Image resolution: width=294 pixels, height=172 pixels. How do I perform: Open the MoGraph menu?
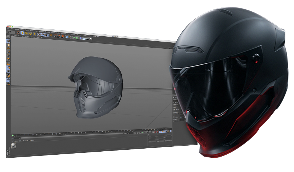[73, 34]
